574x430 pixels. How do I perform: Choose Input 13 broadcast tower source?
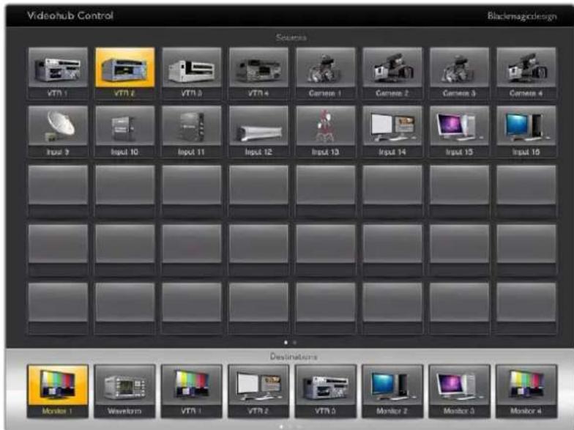(x=325, y=132)
